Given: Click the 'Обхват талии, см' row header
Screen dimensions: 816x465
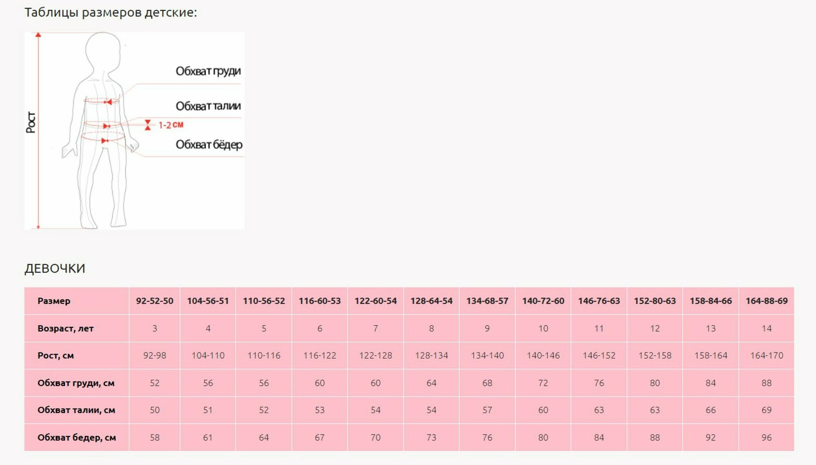Looking at the screenshot, I should tap(76, 410).
